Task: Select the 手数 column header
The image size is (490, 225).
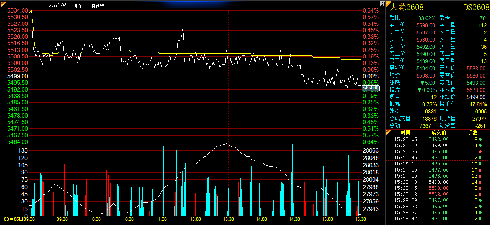Action: [x=472, y=133]
